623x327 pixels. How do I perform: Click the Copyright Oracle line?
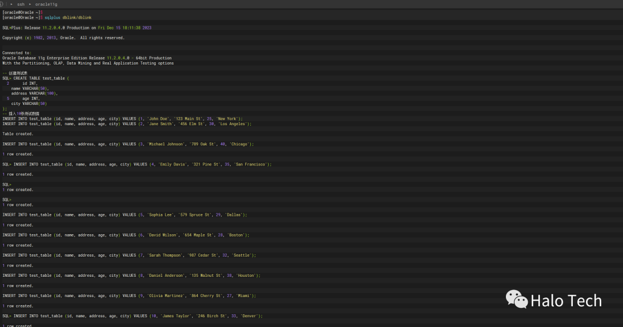click(x=63, y=37)
